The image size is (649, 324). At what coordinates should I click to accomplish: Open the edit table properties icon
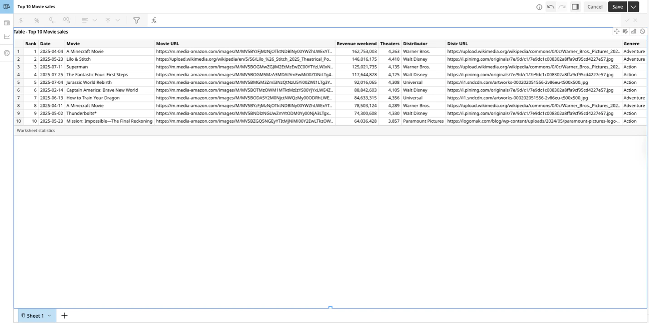tap(625, 31)
